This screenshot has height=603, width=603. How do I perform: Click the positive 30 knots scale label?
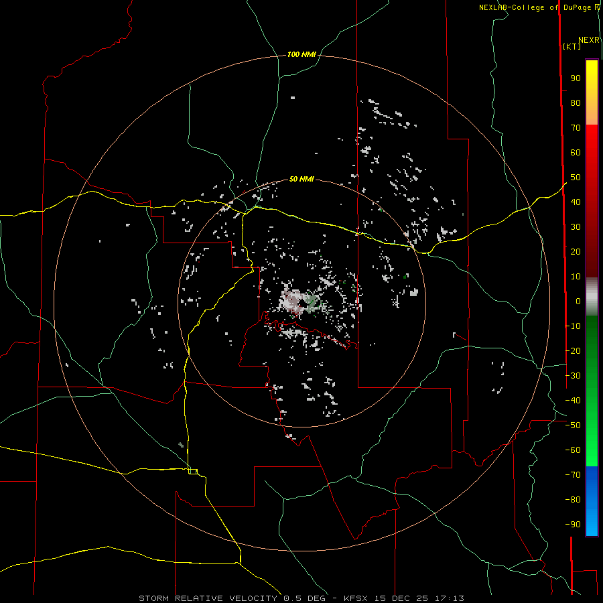click(x=576, y=227)
